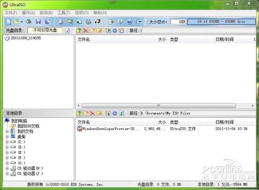
Task: Click the Up arrow icon in 本地目录 toolbar
Action: point(79,113)
